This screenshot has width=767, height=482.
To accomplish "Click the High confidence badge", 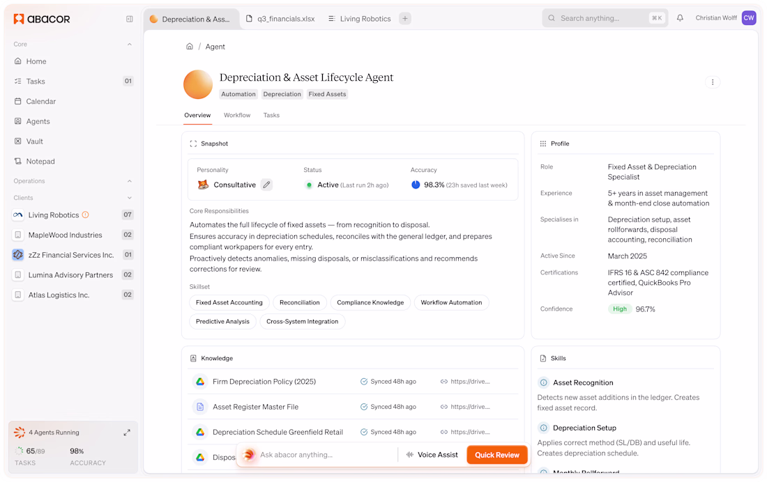I will pyautogui.click(x=620, y=309).
